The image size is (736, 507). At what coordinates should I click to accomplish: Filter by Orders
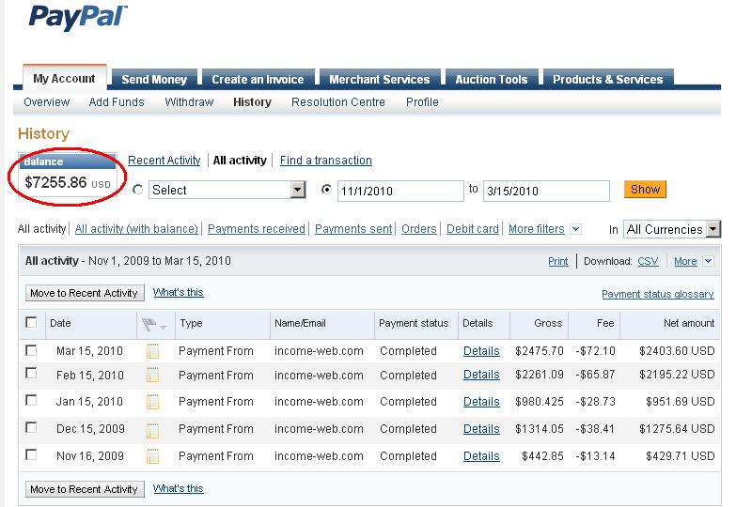point(418,229)
